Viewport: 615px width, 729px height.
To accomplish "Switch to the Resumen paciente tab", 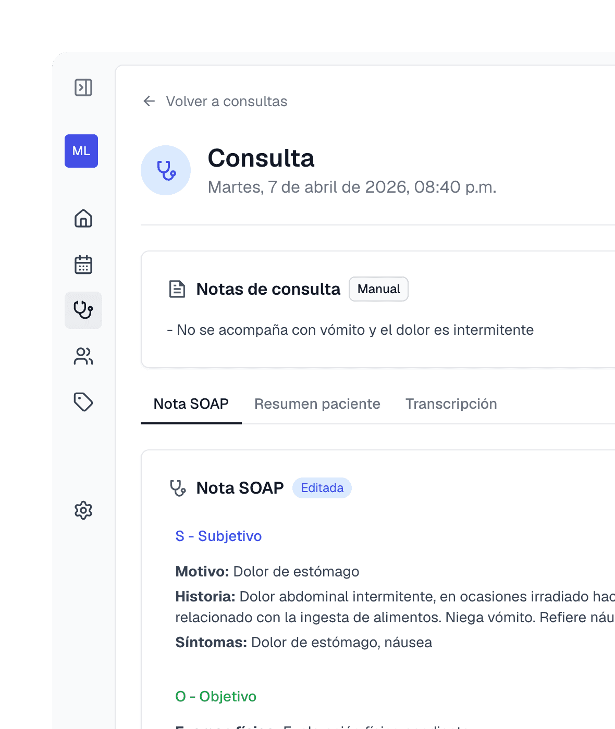I will click(x=317, y=404).
